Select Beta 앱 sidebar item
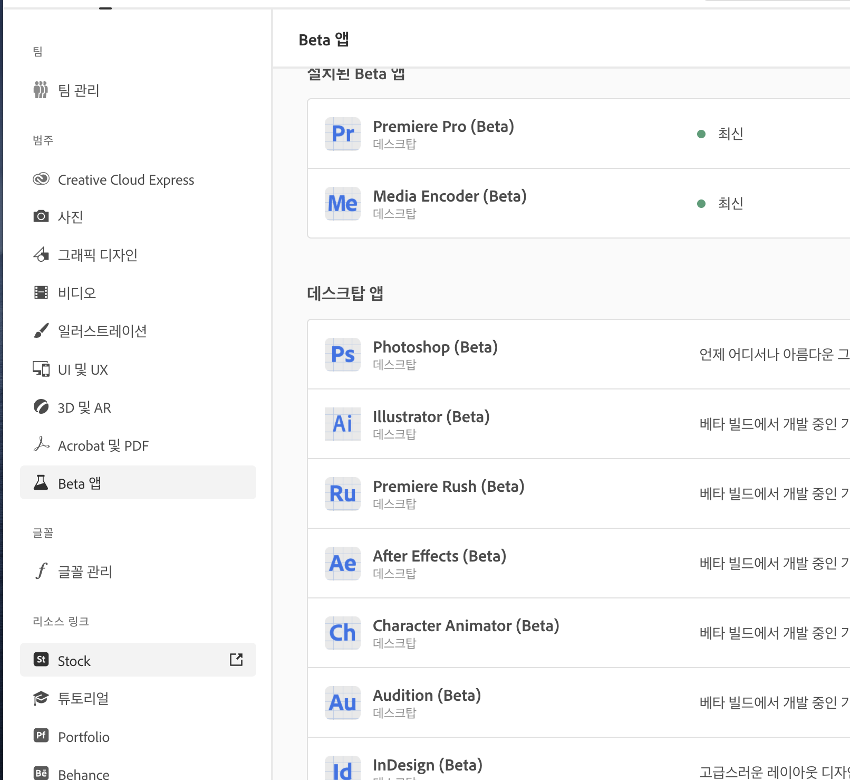This screenshot has width=850, height=780. point(138,482)
